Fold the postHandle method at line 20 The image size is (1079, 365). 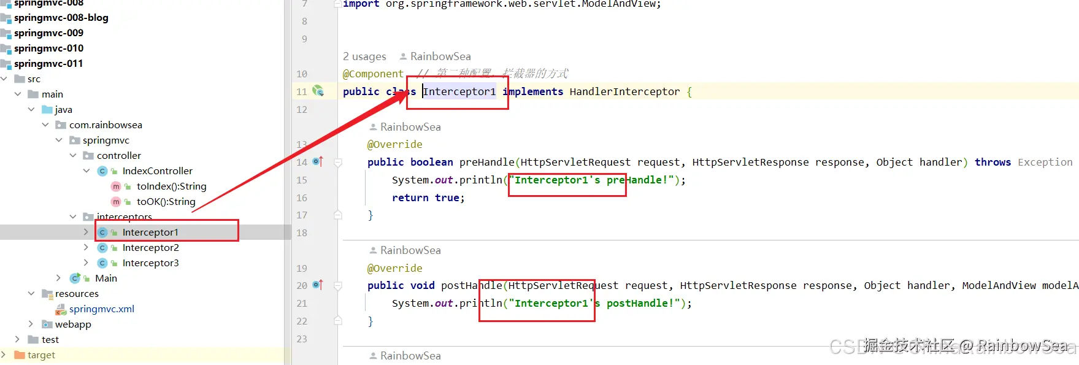tap(337, 286)
